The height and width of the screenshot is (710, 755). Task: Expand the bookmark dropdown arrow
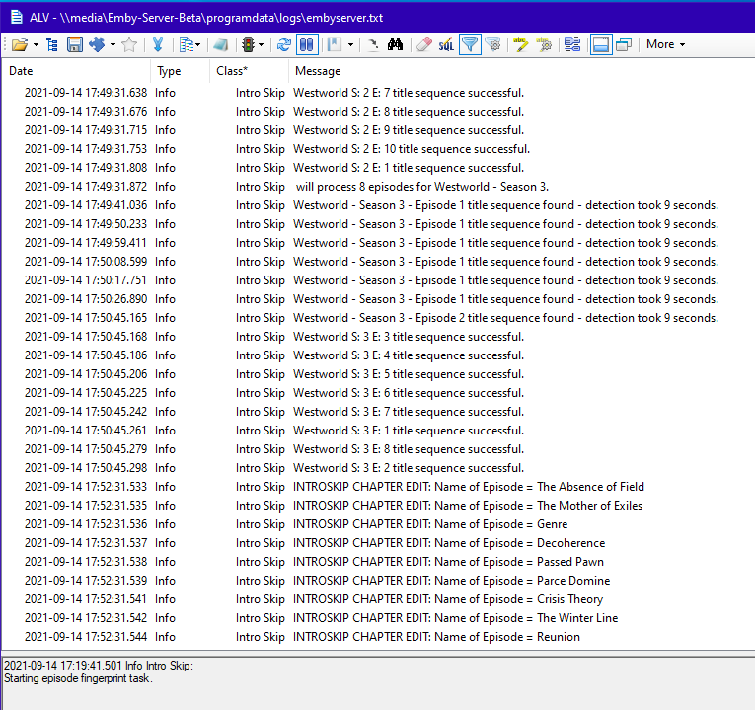pos(350,45)
